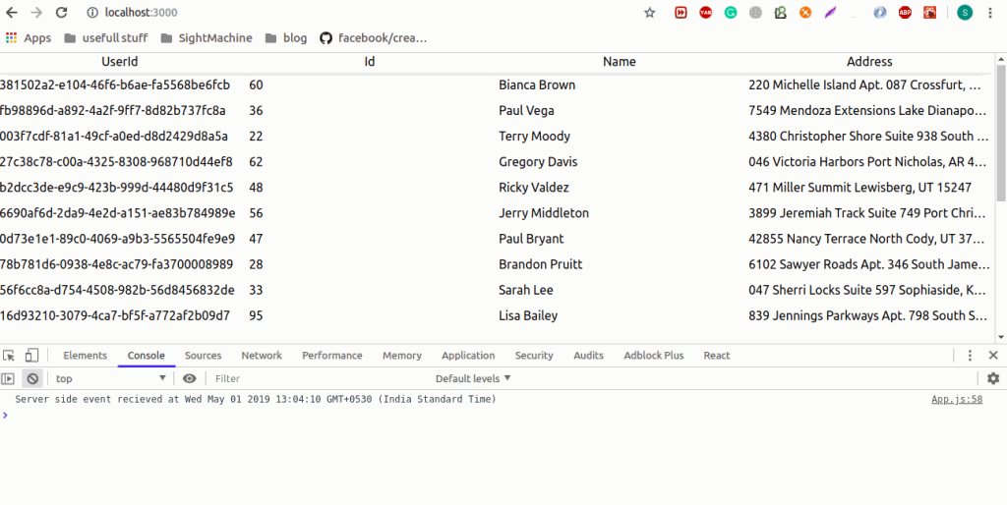
Task: Show the console sidebar
Action: click(x=8, y=378)
